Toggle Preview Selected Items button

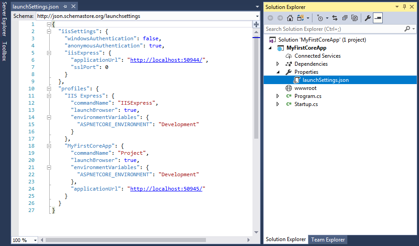coord(378,18)
